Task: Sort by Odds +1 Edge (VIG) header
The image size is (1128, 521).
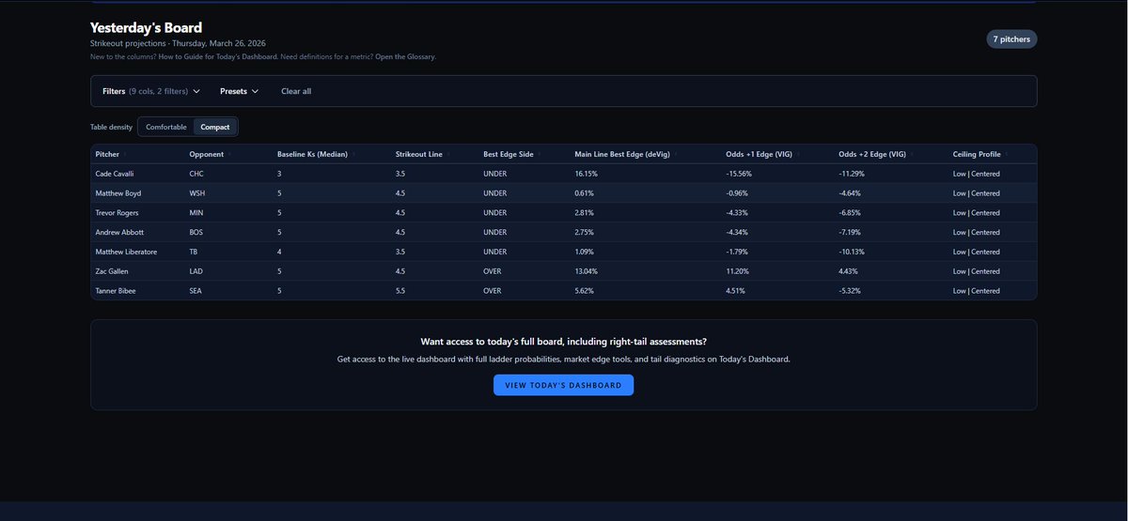Action: point(763,154)
